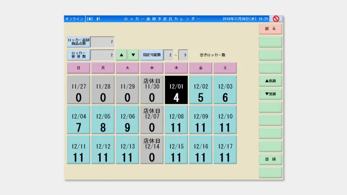Select the 11/27 grey date cell
Viewport: 347px width, 195px height.
point(79,90)
